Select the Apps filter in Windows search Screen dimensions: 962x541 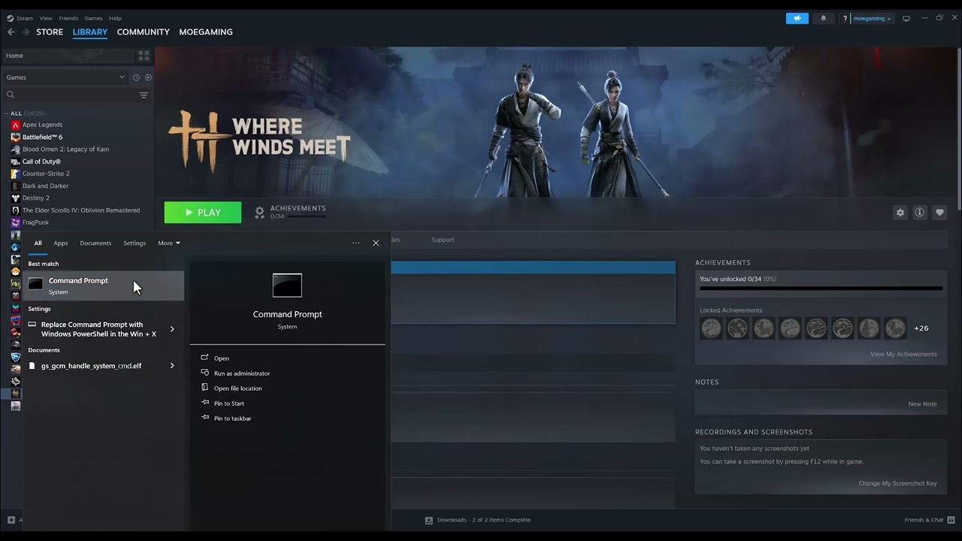pyautogui.click(x=61, y=243)
